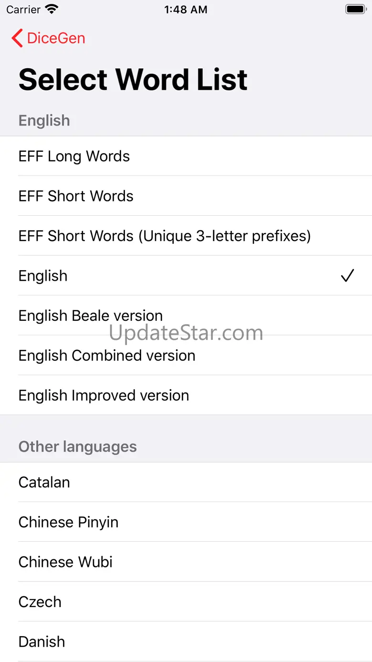Tap the clock in status bar
372x662 pixels.
[x=186, y=10]
